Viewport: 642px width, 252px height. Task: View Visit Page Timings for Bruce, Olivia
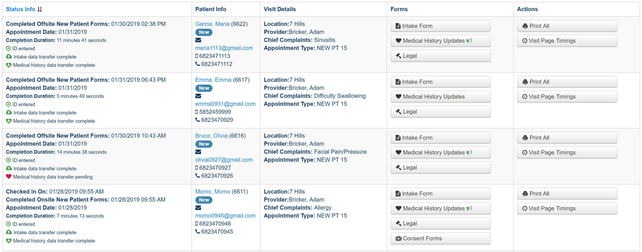[x=567, y=152]
